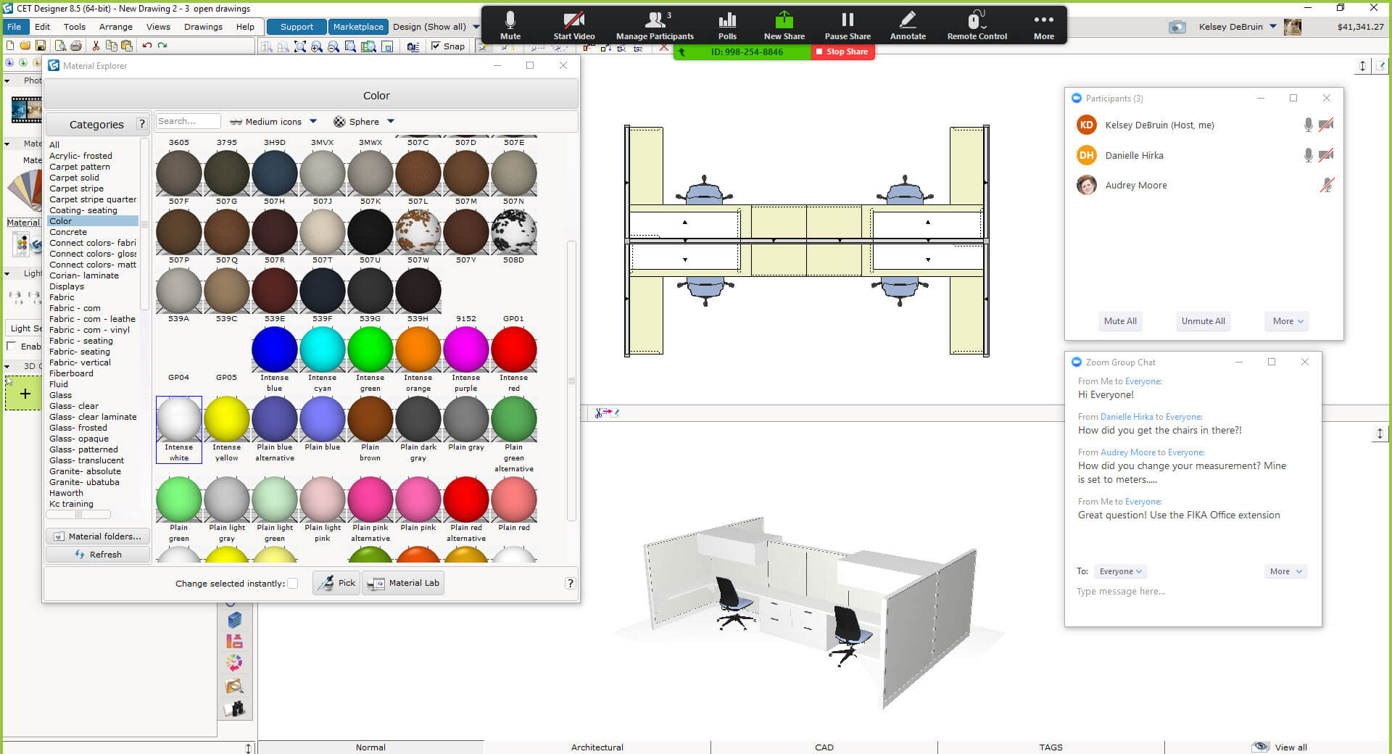This screenshot has width=1392, height=754.
Task: Toggle Danielle Hirka's microphone icon
Action: pos(1308,155)
